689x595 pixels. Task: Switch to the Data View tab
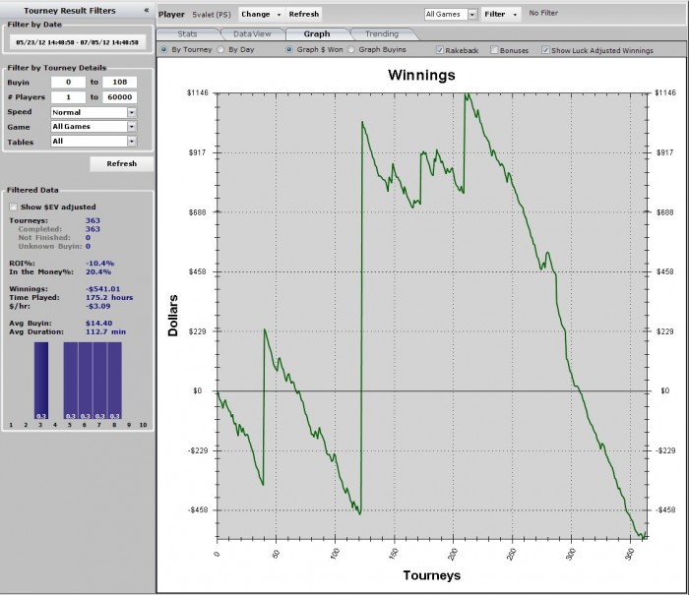click(252, 33)
